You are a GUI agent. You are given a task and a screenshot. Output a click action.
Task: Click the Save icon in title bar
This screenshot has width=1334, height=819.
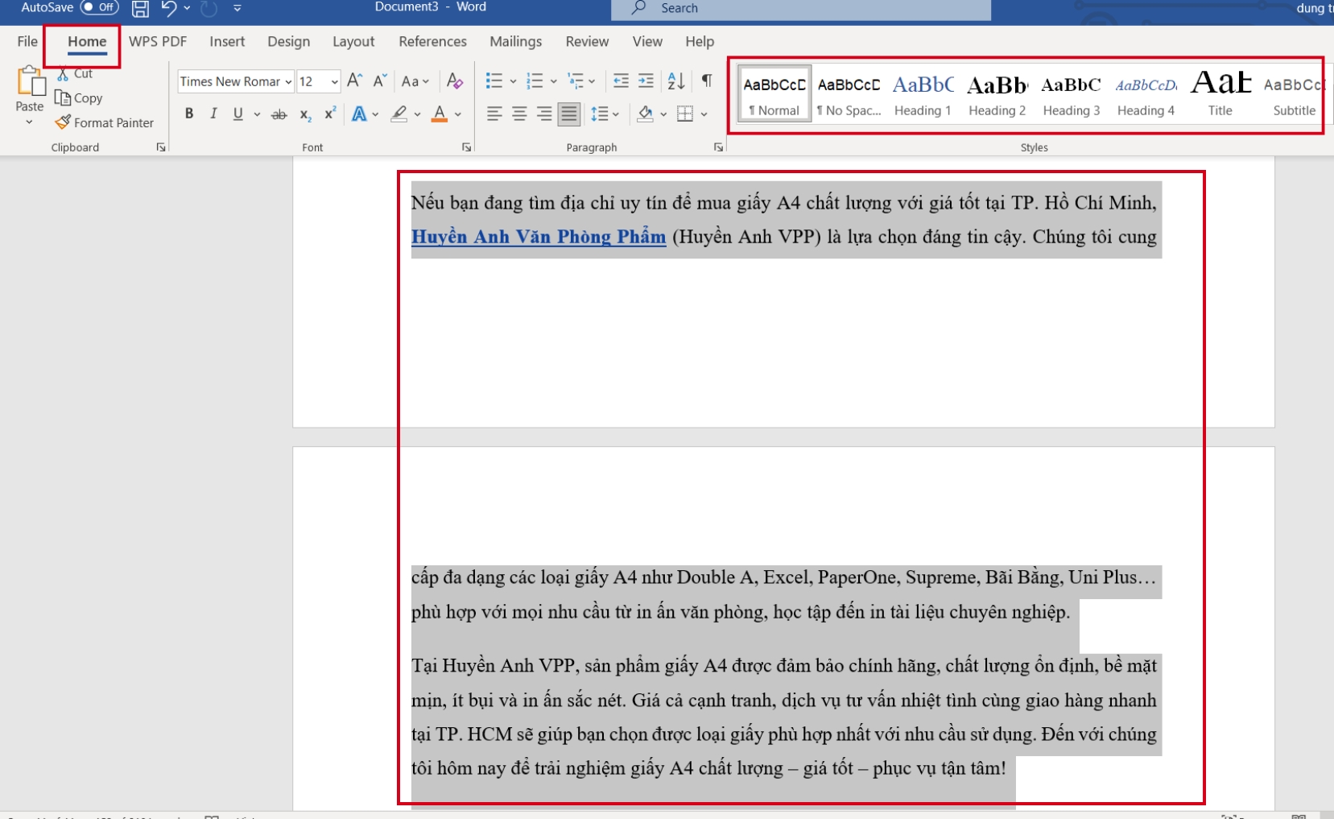click(x=140, y=9)
